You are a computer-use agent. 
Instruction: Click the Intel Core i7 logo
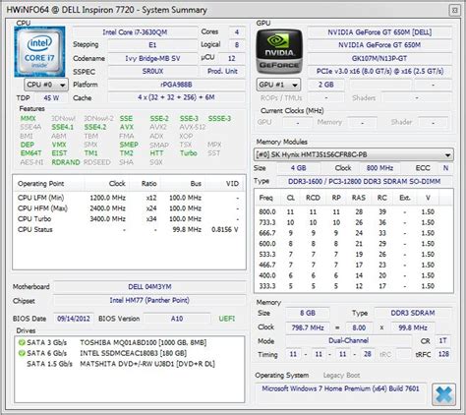(39, 52)
